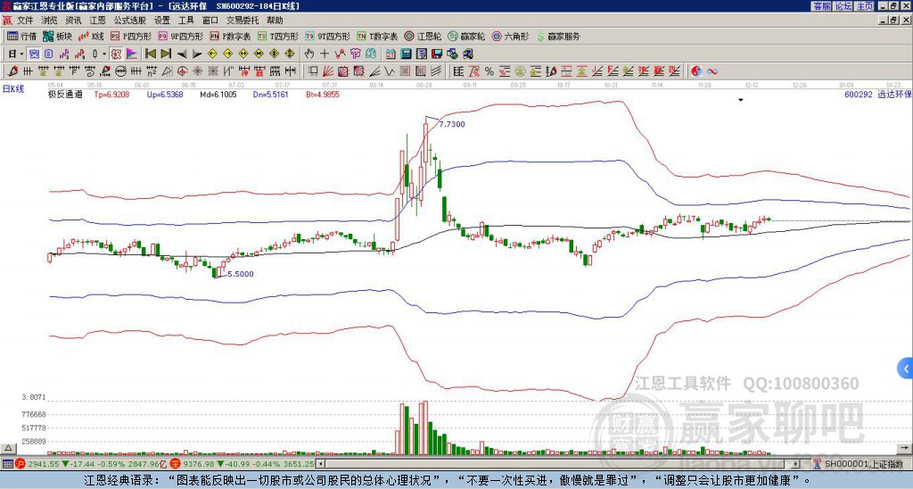Click the black right arrow icon
The height and width of the screenshot is (489, 913).
(x=197, y=54)
